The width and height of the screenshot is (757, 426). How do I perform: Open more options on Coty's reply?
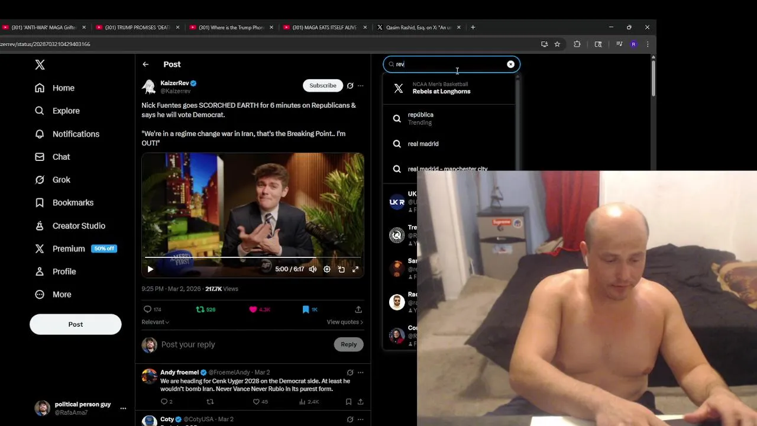click(360, 419)
